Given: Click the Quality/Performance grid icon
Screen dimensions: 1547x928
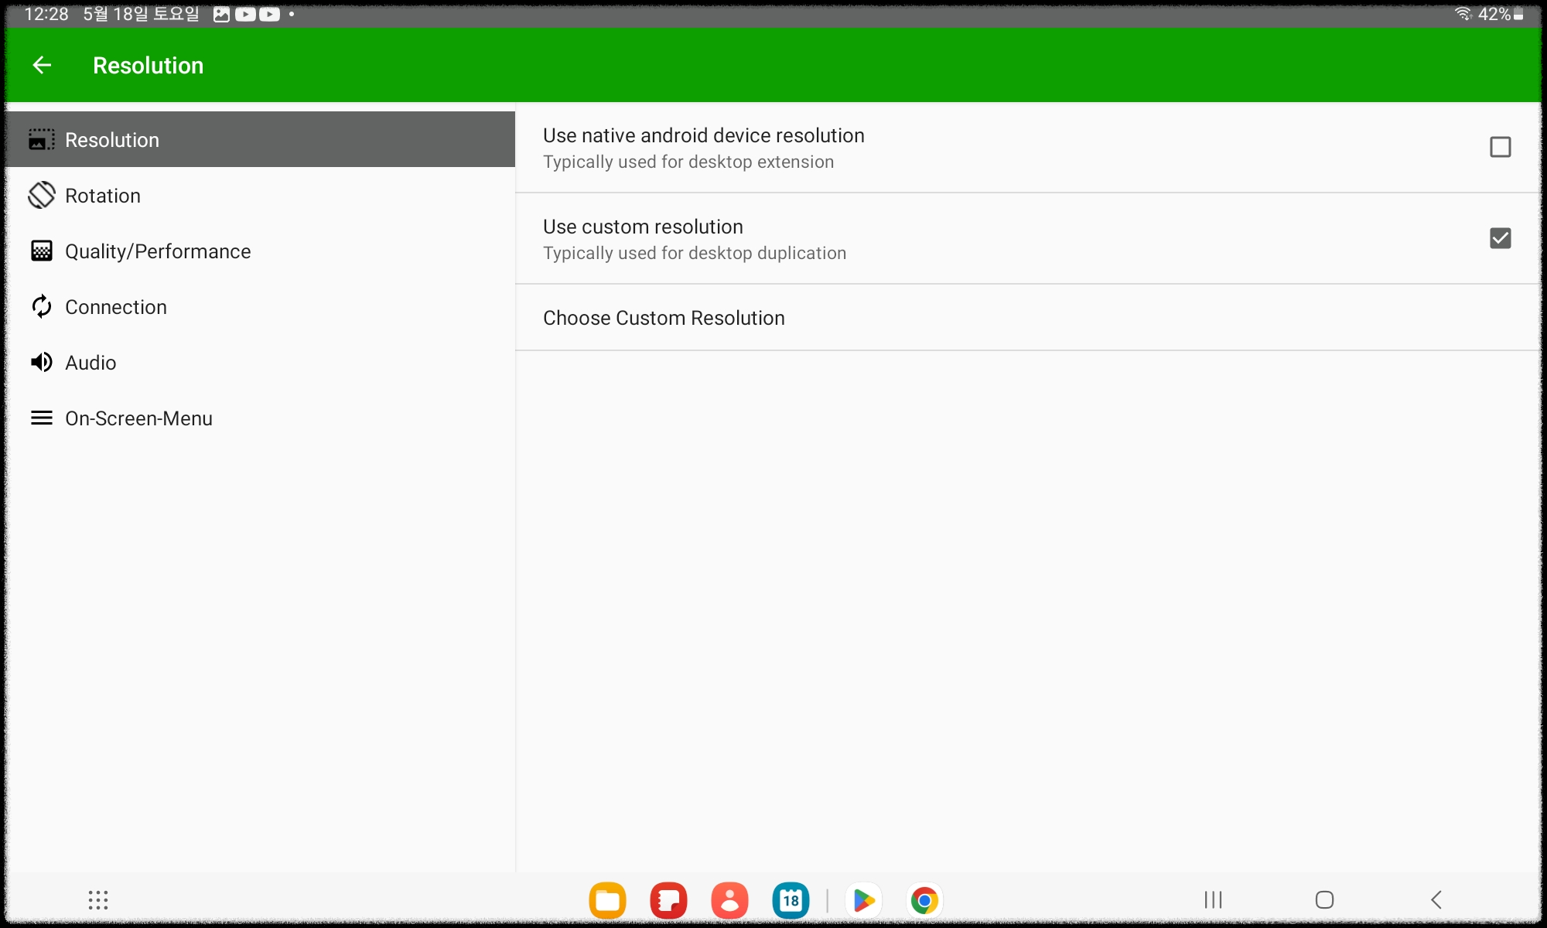Looking at the screenshot, I should coord(42,251).
